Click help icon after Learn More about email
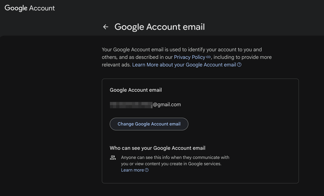 tap(239, 64)
